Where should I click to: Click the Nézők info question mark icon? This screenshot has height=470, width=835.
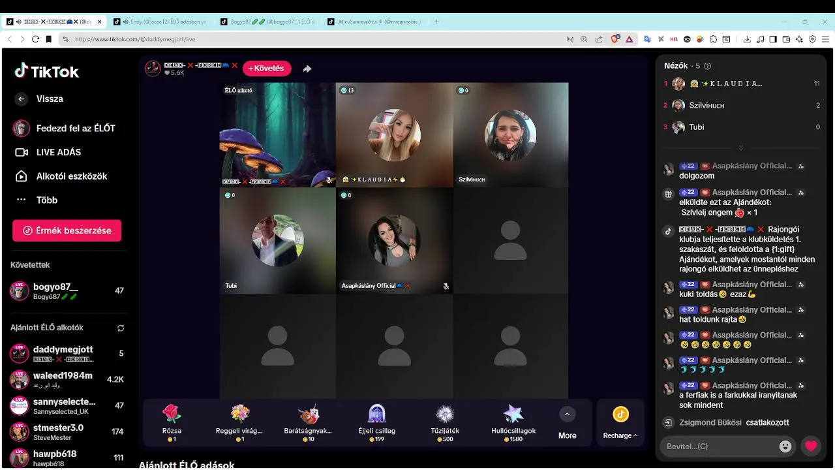[x=708, y=66]
